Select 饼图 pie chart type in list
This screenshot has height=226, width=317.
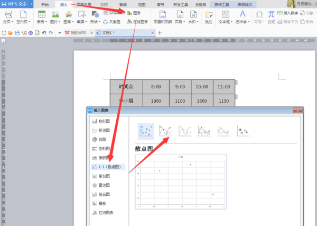(99, 140)
